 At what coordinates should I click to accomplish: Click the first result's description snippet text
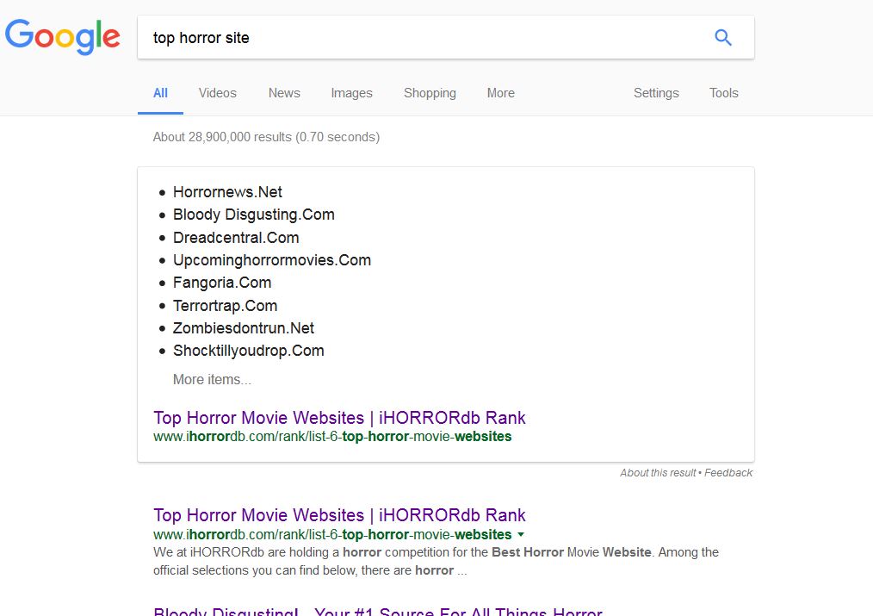coord(436,562)
